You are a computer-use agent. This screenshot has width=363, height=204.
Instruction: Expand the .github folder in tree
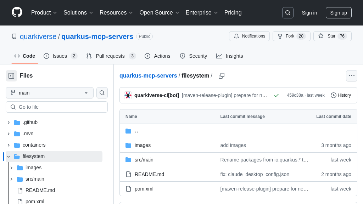9,123
